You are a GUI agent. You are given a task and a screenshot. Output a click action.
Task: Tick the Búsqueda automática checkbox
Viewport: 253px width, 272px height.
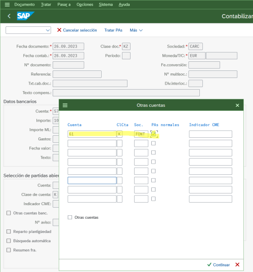tap(9, 241)
